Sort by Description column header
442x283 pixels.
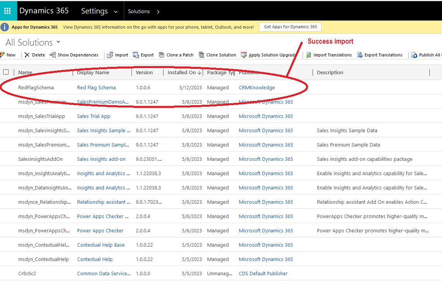[x=330, y=72]
